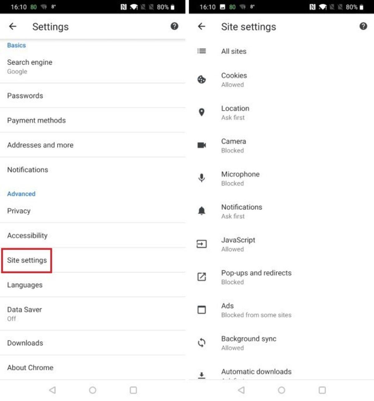Image resolution: width=374 pixels, height=401 pixels.
Task: Tap the Android home button
Action: 282,390
